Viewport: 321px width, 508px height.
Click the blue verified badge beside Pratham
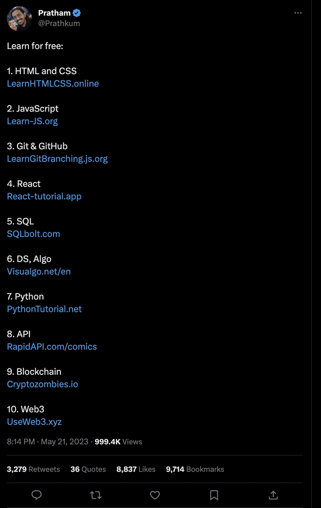pyautogui.click(x=77, y=13)
